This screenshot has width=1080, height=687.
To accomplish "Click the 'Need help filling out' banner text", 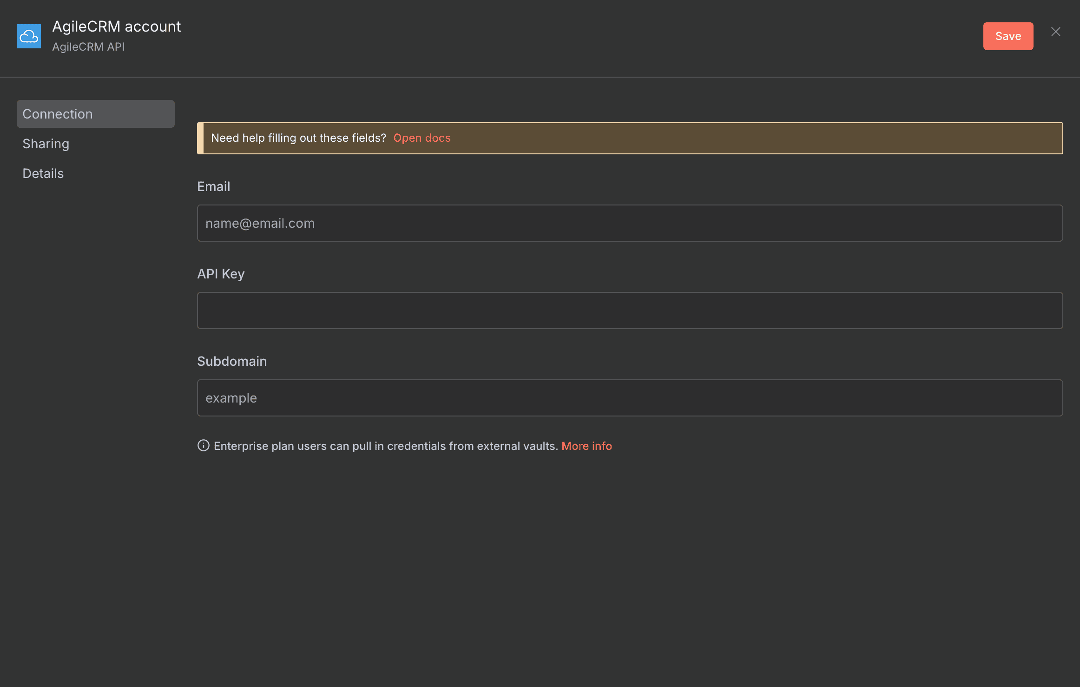I will (x=298, y=138).
